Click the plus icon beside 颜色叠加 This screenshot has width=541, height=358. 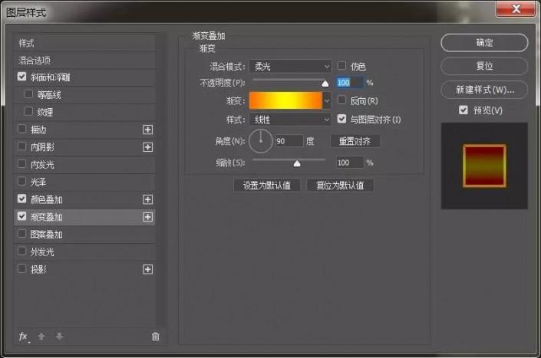point(147,199)
